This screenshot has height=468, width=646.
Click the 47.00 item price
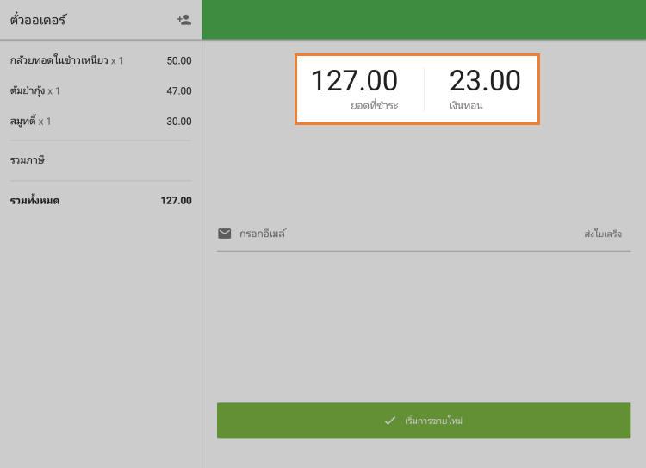179,91
